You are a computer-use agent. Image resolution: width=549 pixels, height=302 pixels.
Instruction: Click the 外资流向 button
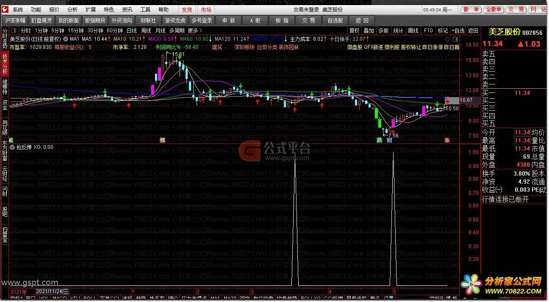pyautogui.click(x=122, y=20)
